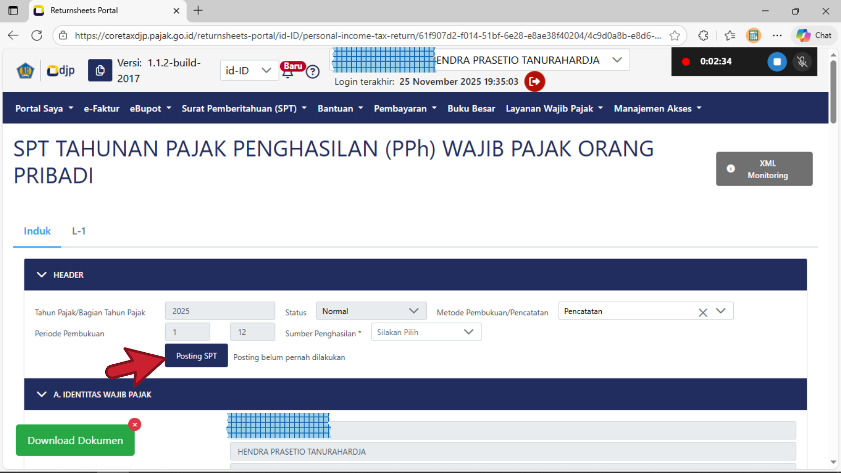841x473 pixels.
Task: Open the help question mark icon
Action: pyautogui.click(x=313, y=72)
